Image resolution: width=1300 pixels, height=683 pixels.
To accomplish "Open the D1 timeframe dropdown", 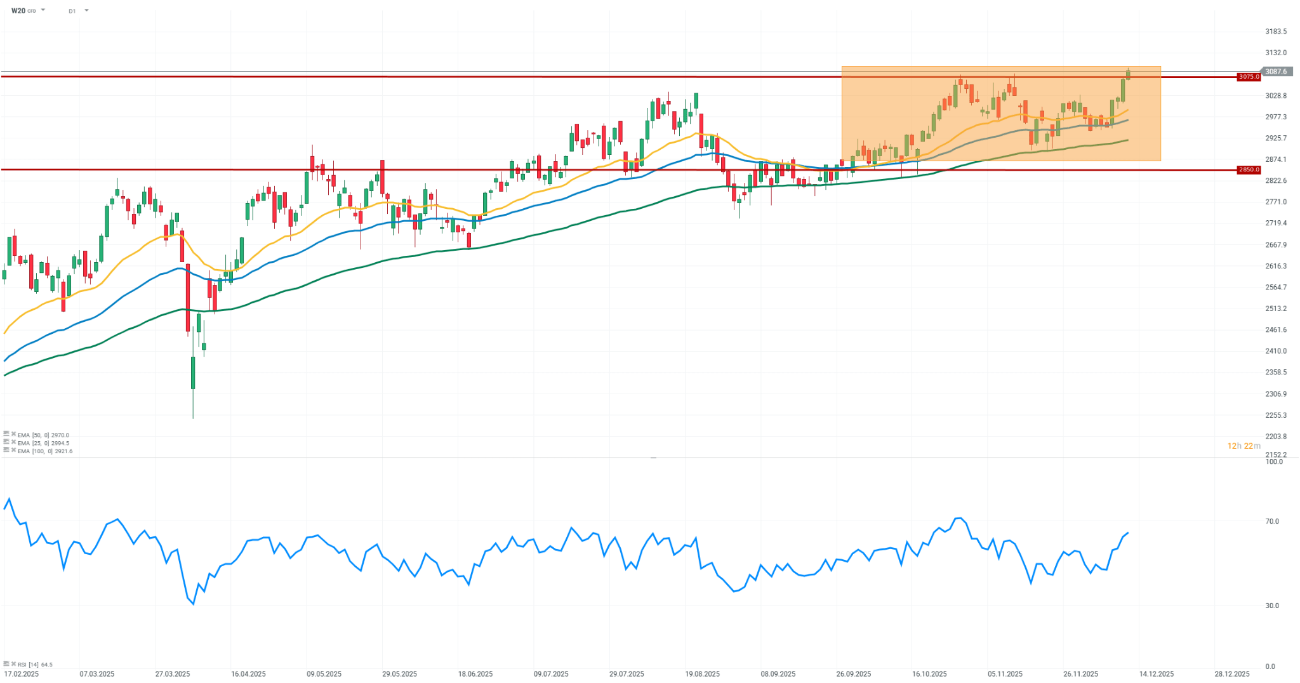I will pyautogui.click(x=86, y=10).
